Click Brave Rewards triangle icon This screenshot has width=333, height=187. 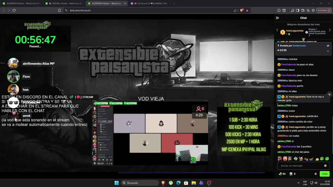(x=247, y=10)
